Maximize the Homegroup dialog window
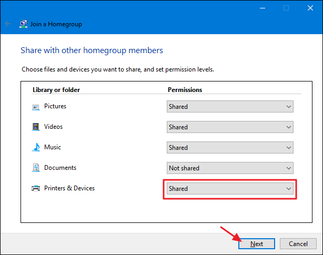 tap(286, 8)
